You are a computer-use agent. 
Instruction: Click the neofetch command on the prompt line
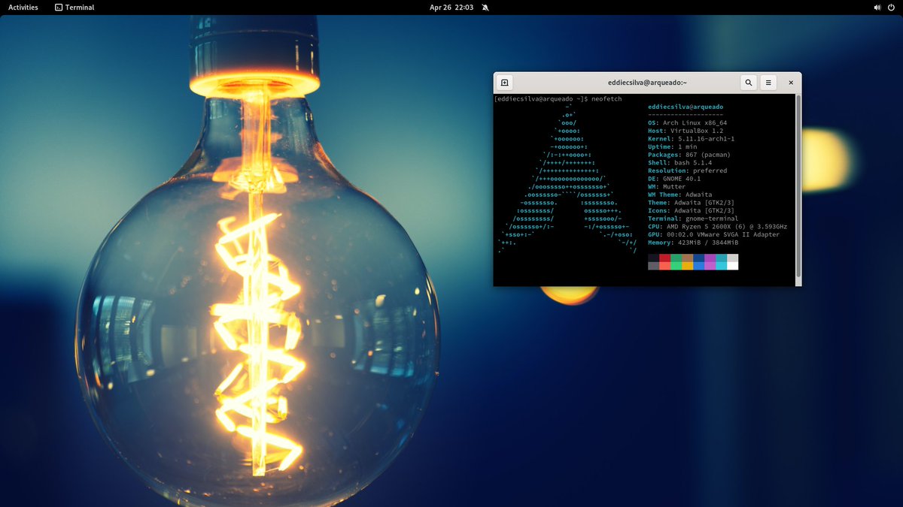point(607,99)
